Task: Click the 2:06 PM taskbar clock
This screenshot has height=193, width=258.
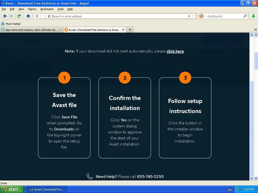Action: click(x=249, y=189)
